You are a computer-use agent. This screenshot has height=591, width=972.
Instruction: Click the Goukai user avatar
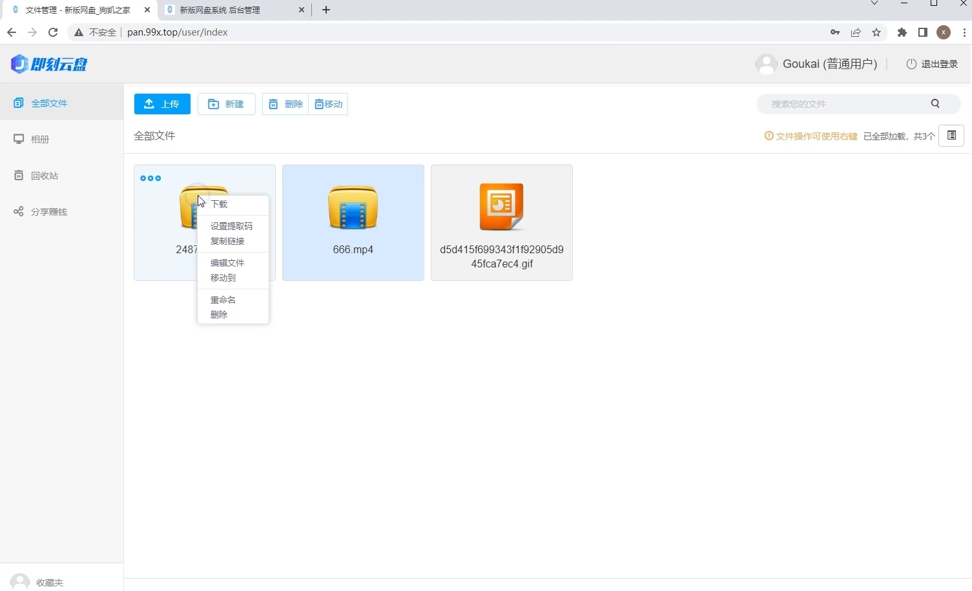pos(767,64)
